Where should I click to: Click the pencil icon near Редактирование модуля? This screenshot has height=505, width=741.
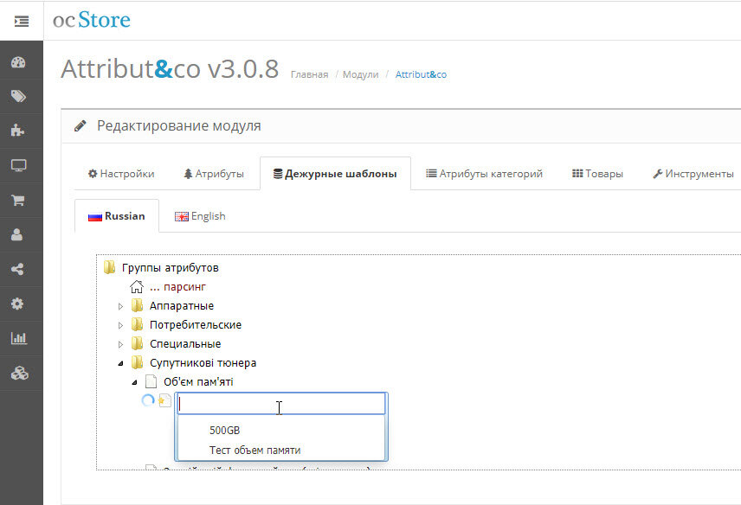[81, 125]
